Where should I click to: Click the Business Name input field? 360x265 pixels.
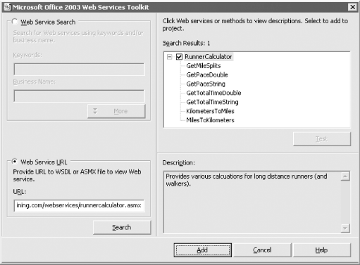coord(79,96)
